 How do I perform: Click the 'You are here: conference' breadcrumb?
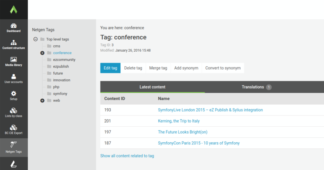pos(122,28)
